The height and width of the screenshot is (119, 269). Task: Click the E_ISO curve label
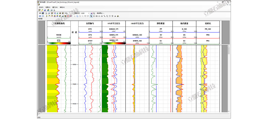click(x=184, y=29)
